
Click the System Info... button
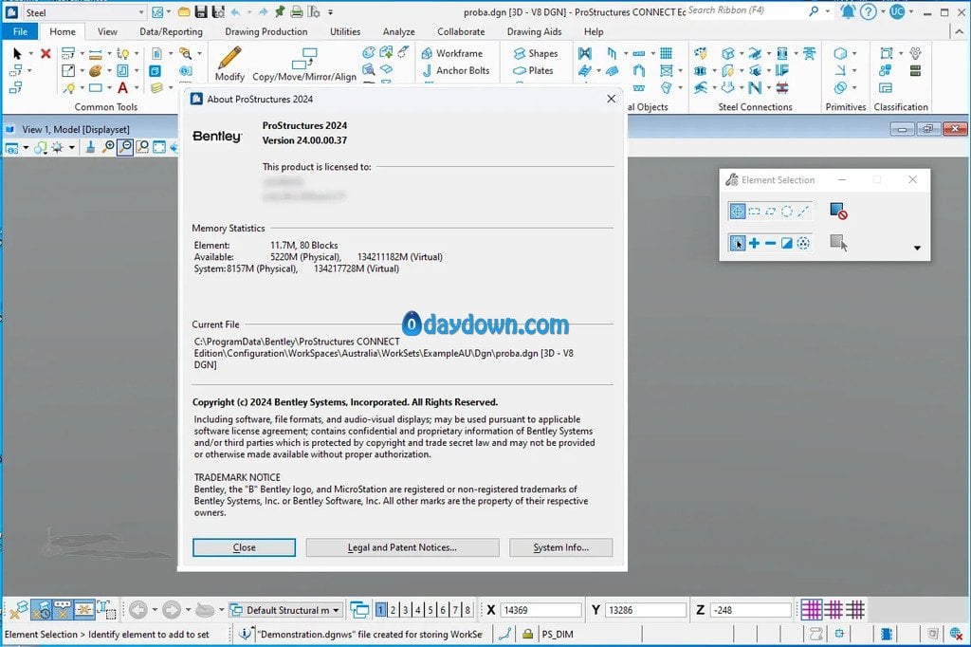coord(560,547)
